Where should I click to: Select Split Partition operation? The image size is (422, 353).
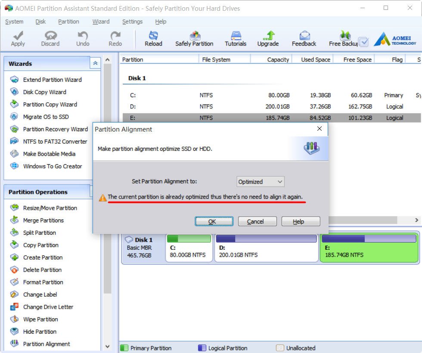click(39, 233)
